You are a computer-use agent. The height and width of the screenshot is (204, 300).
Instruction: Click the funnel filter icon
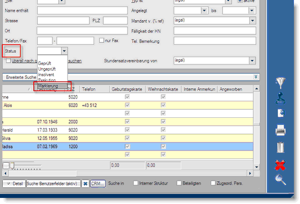281,83
